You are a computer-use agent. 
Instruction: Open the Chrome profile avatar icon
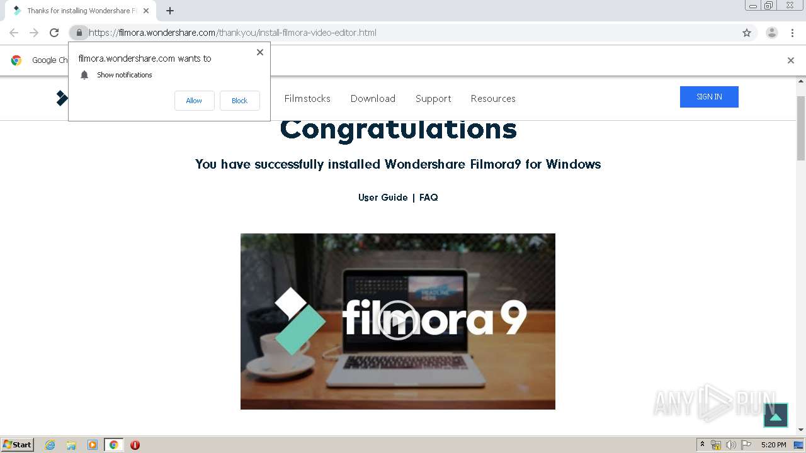[x=772, y=33]
